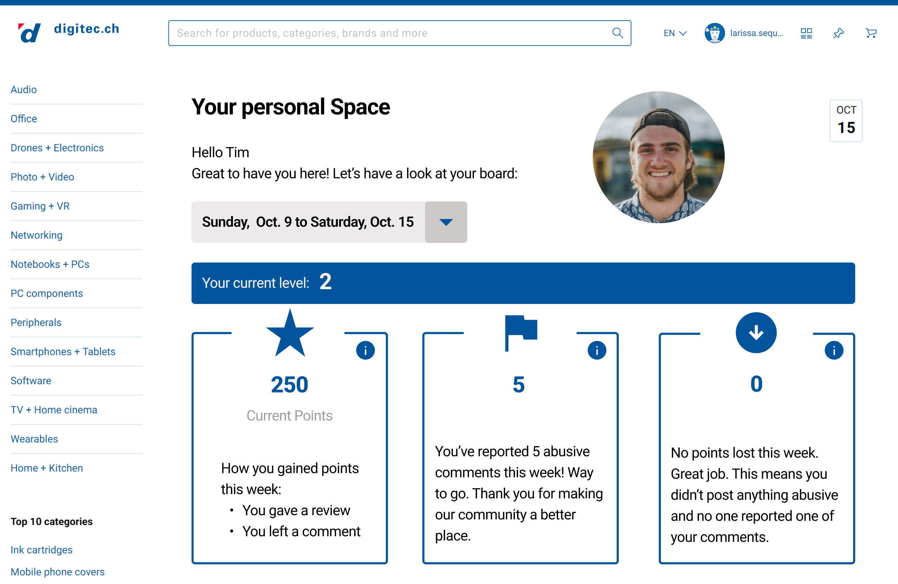Click the digitec 'd' logo icon

pyautogui.click(x=29, y=33)
